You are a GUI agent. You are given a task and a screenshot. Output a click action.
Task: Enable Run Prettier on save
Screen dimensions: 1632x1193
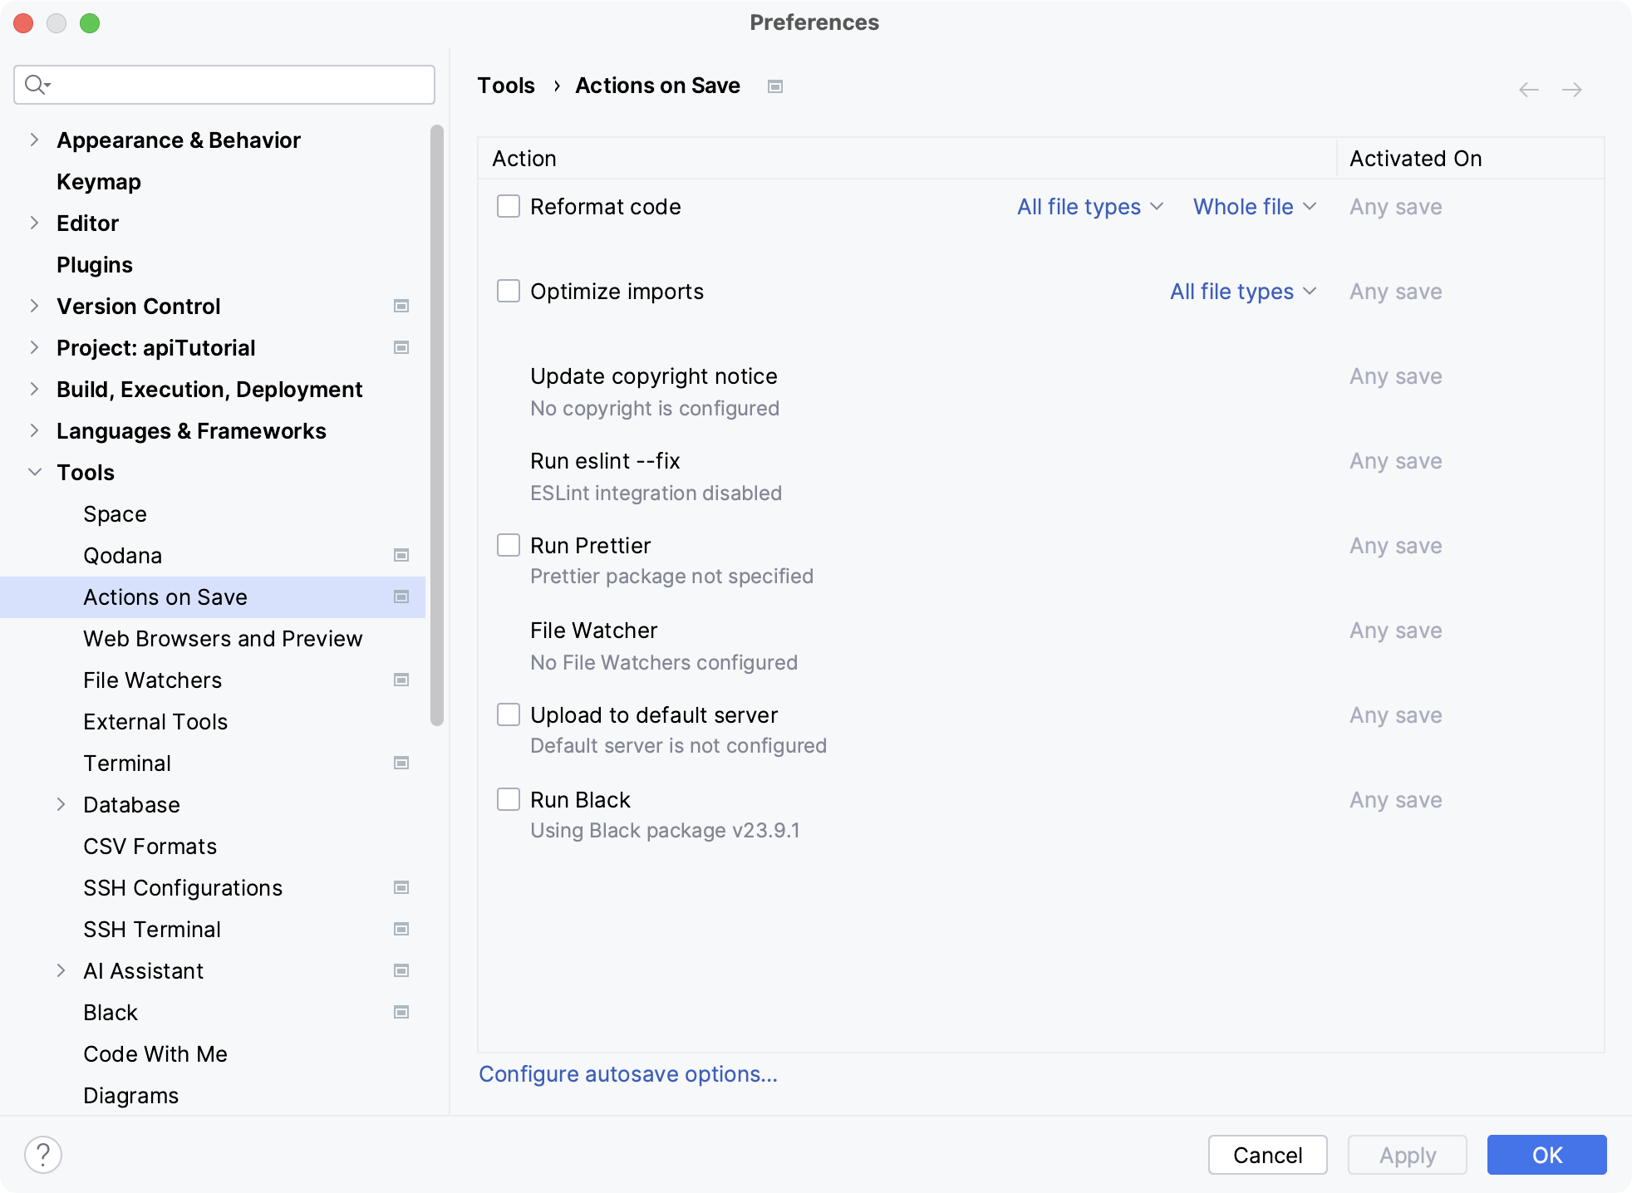[508, 544]
